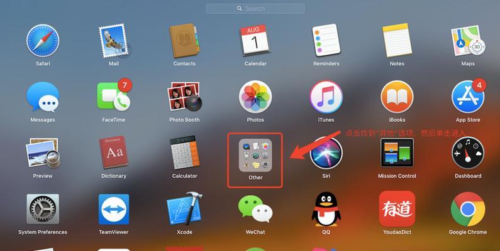Viewport: 500px width, 251px height.
Task: Launch Maps
Action: click(468, 41)
